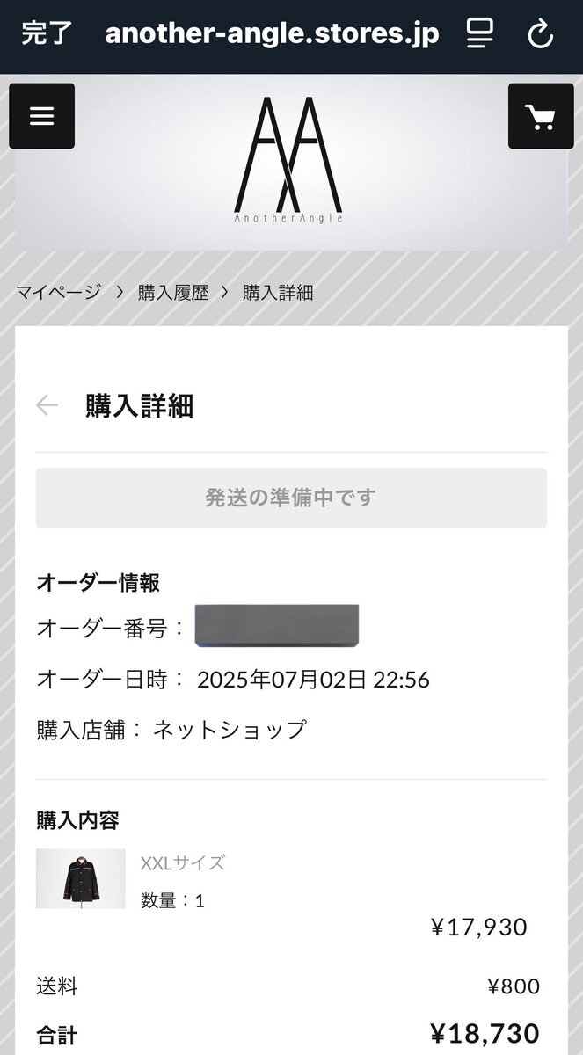This screenshot has width=583, height=1055.
Task: Click the chevron after 購入履歴
Action: click(225, 293)
